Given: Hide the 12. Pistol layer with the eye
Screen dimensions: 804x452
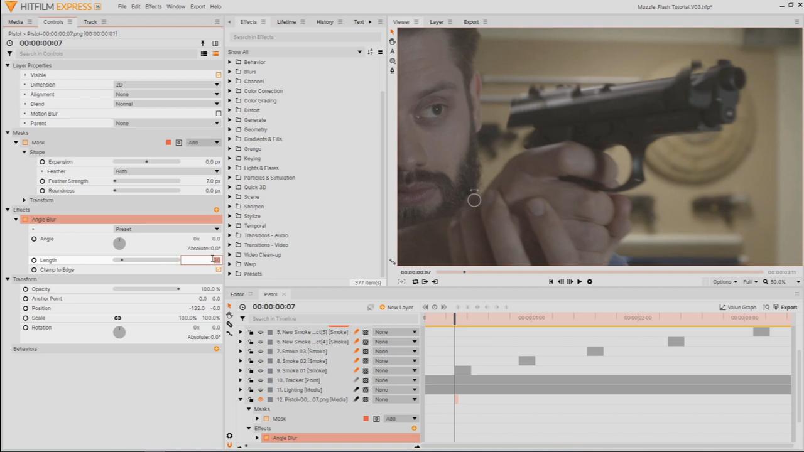Looking at the screenshot, I should (260, 399).
